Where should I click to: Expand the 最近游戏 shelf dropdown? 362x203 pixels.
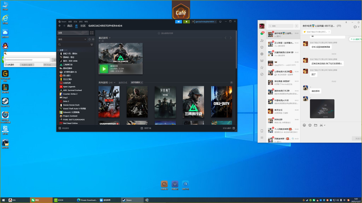[110, 38]
